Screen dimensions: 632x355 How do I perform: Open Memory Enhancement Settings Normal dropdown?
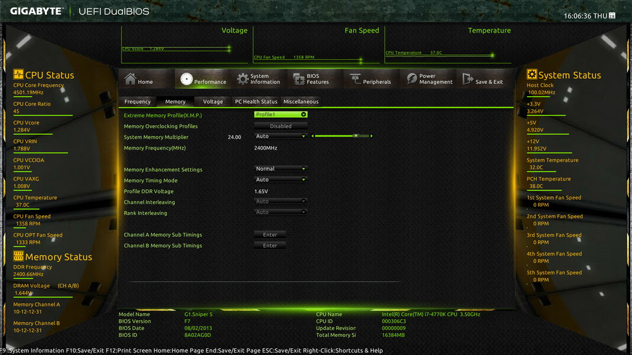(x=281, y=169)
